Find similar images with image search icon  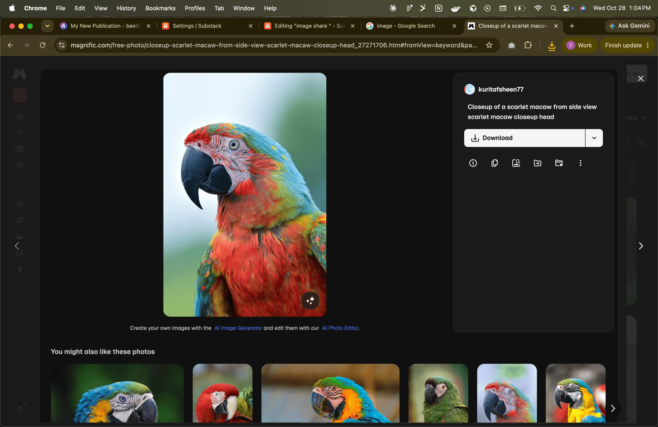point(516,163)
